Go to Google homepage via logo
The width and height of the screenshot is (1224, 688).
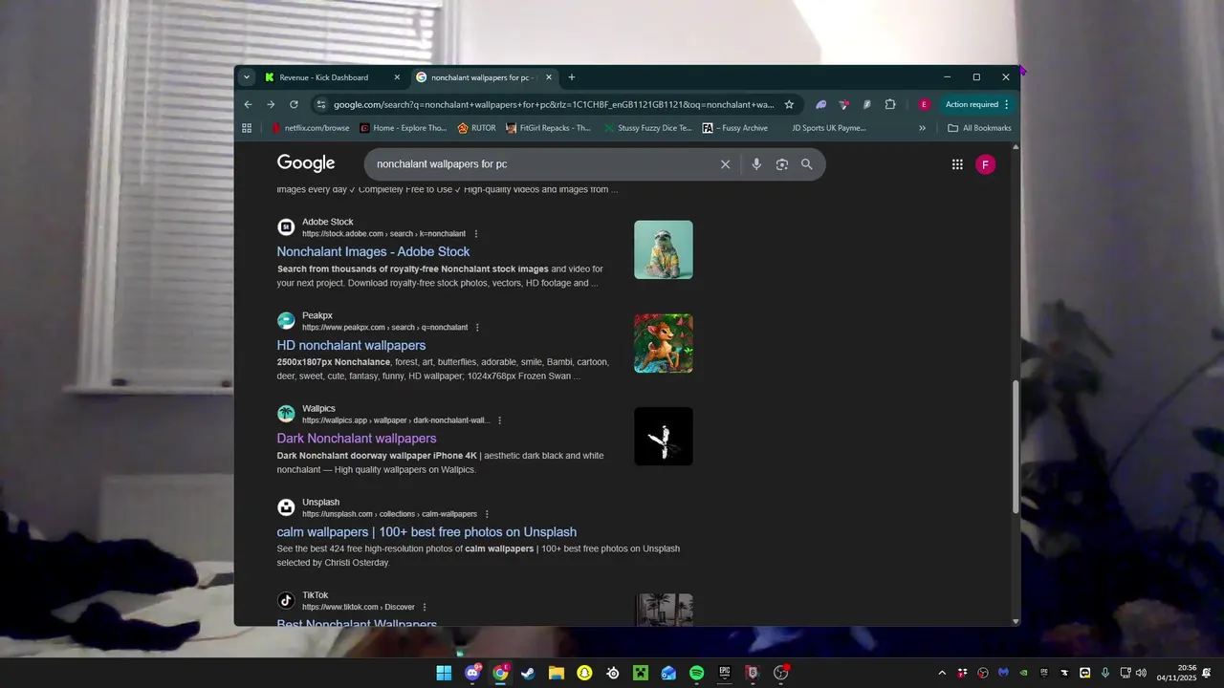tap(306, 163)
